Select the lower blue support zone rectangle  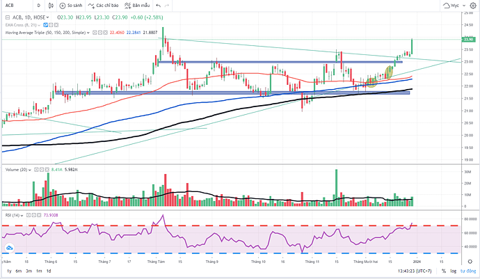click(232, 93)
